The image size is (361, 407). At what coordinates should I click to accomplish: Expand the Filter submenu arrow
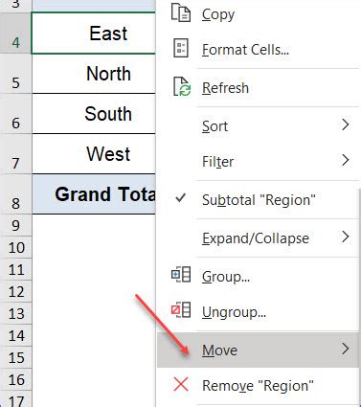pyautogui.click(x=345, y=160)
